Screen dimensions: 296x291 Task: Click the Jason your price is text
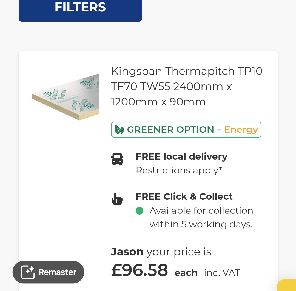(x=161, y=252)
